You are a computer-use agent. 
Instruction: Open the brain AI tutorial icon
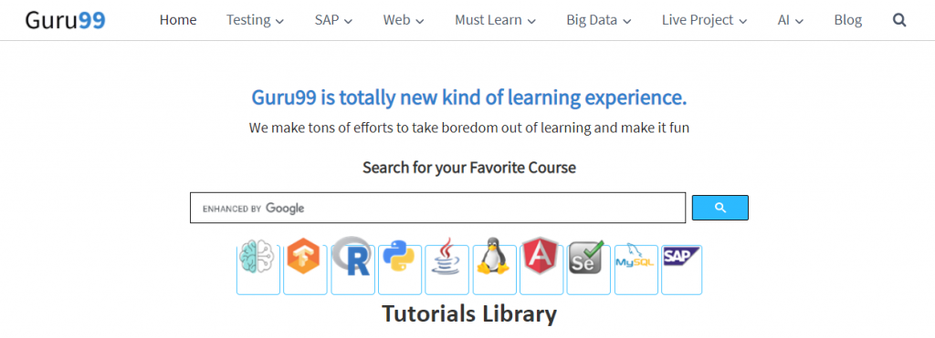point(258,270)
